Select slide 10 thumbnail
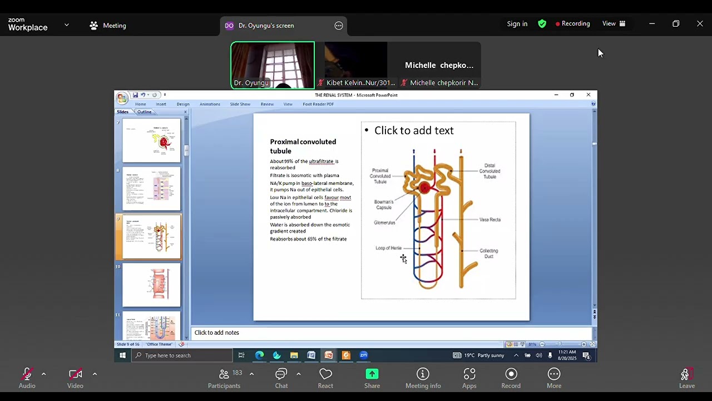This screenshot has width=712, height=401. [x=151, y=285]
